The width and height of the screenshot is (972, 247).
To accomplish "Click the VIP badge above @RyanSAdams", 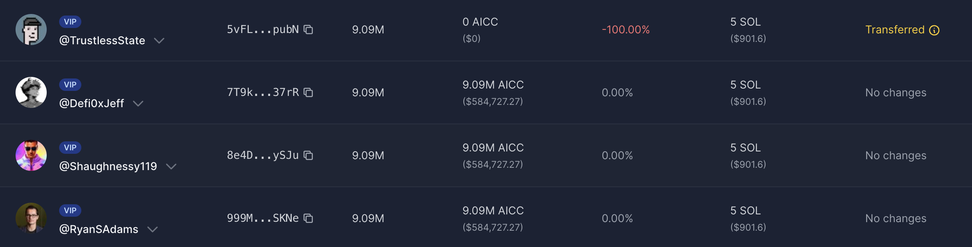I will [70, 210].
